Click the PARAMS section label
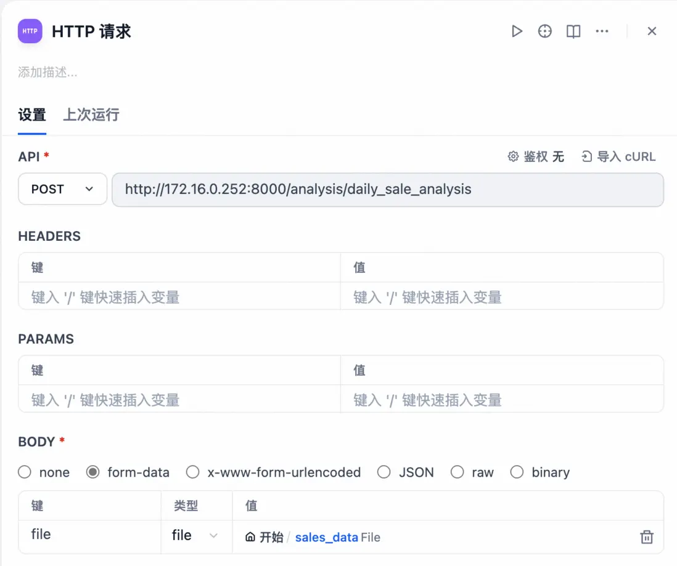The height and width of the screenshot is (566, 677). 46,339
